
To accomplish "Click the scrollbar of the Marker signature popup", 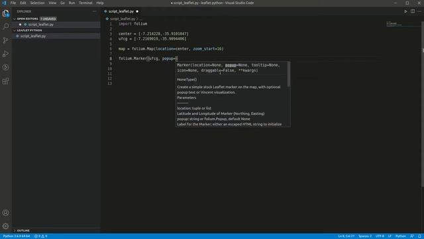I will 289,74.
